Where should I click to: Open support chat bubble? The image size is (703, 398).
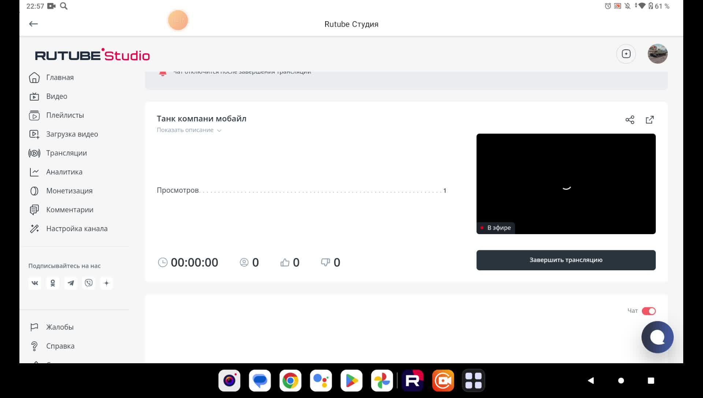click(x=657, y=337)
